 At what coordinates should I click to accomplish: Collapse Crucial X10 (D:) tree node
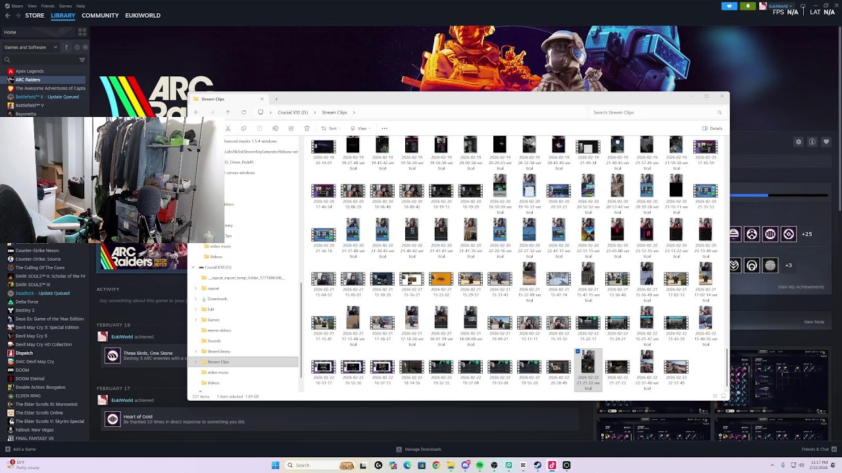193,267
